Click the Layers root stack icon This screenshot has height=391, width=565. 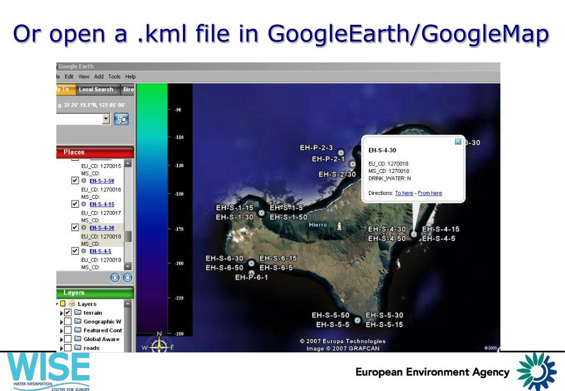72,303
